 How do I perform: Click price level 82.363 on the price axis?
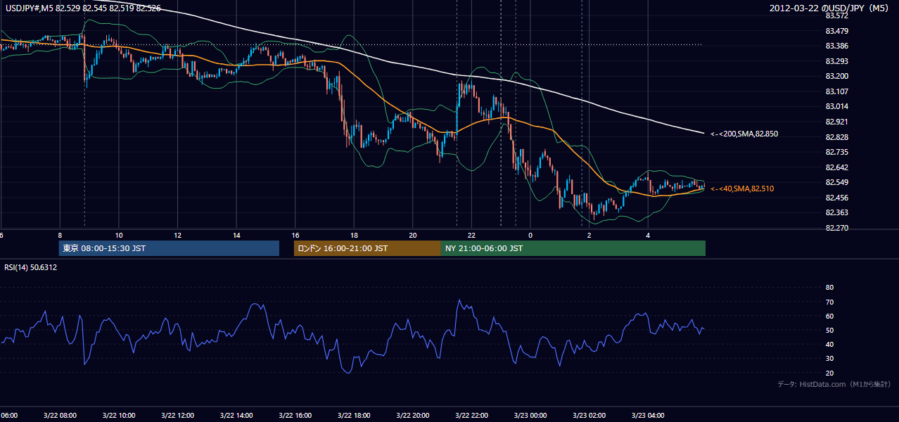(x=836, y=212)
